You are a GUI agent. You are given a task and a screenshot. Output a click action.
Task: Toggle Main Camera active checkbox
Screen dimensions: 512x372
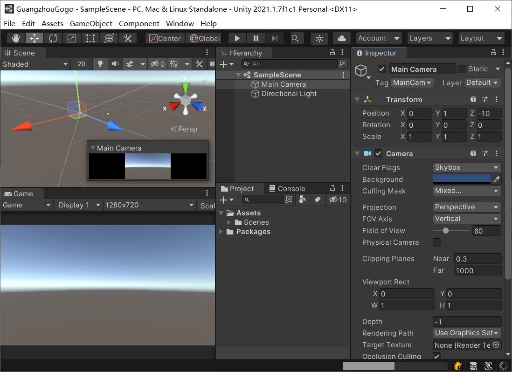pyautogui.click(x=382, y=69)
